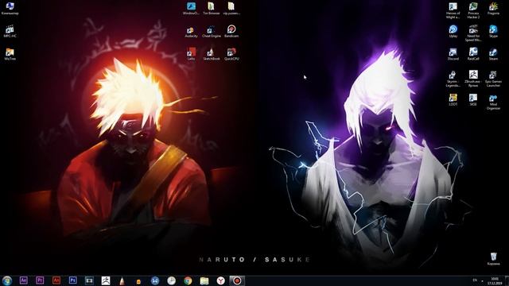Open the Discord desktop shortcut
This screenshot has width=509, height=286.
click(x=453, y=54)
